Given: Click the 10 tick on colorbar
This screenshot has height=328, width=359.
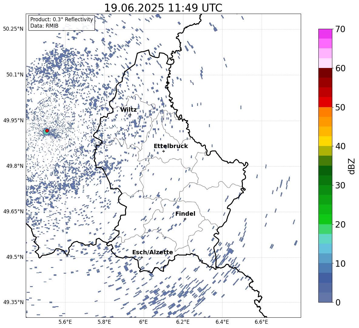Looking at the screenshot, I should tap(340, 263).
